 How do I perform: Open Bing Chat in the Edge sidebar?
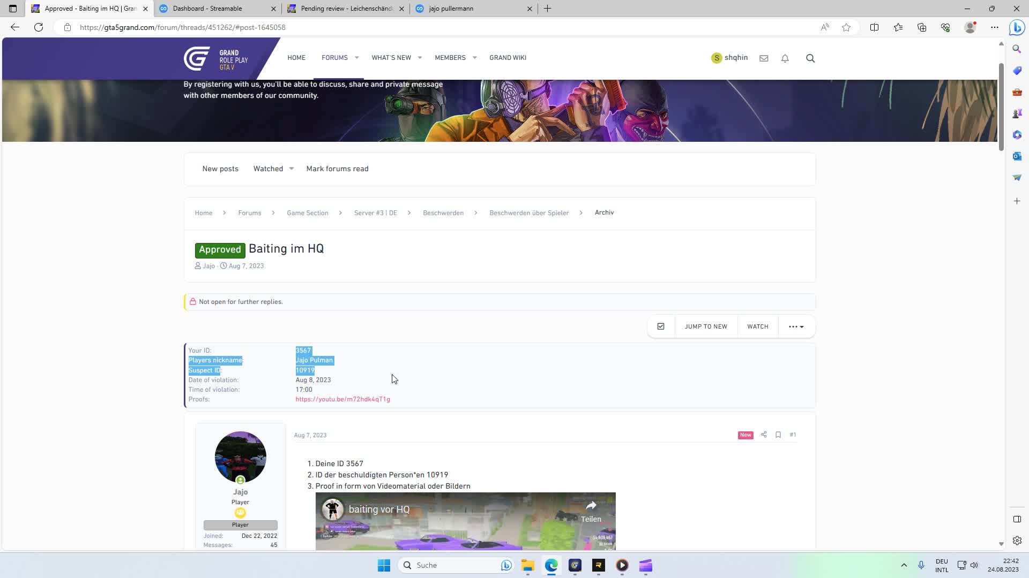click(x=1016, y=27)
